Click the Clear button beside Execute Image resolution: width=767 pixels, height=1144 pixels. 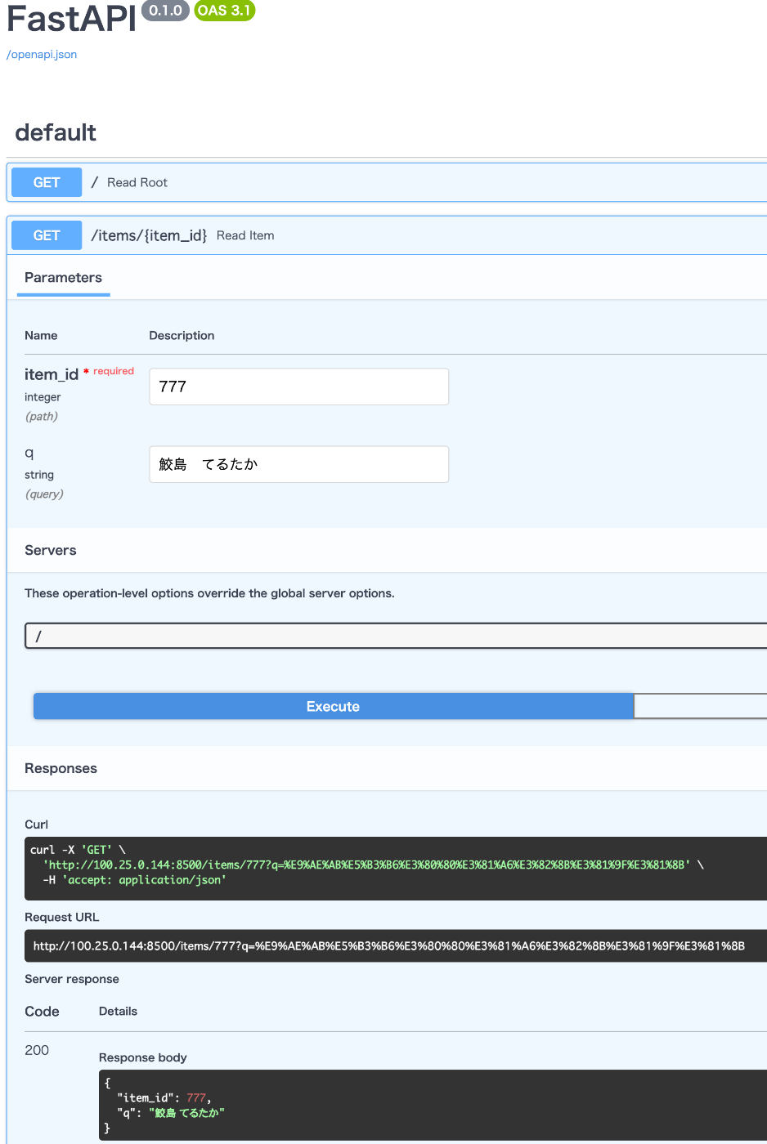point(700,707)
